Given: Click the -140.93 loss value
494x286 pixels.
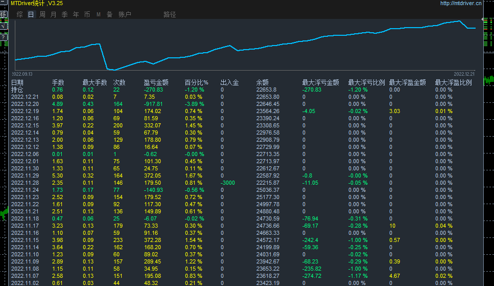Looking at the screenshot, I should coord(153,190).
